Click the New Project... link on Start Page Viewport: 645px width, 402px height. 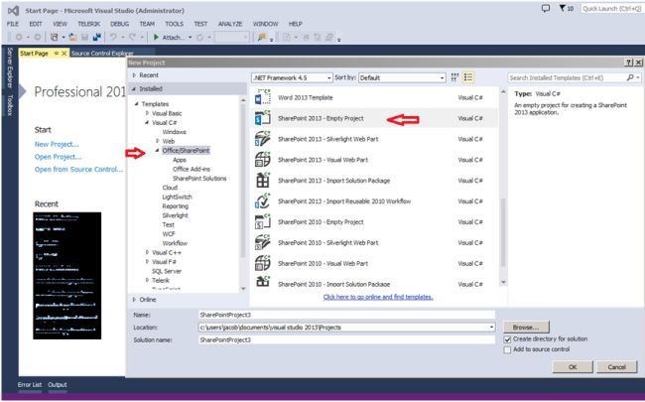(x=57, y=145)
